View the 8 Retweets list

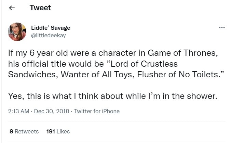(x=24, y=131)
